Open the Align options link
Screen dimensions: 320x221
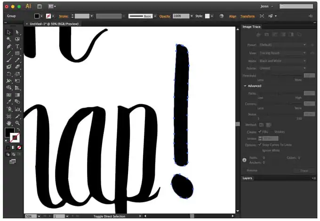pos(232,16)
